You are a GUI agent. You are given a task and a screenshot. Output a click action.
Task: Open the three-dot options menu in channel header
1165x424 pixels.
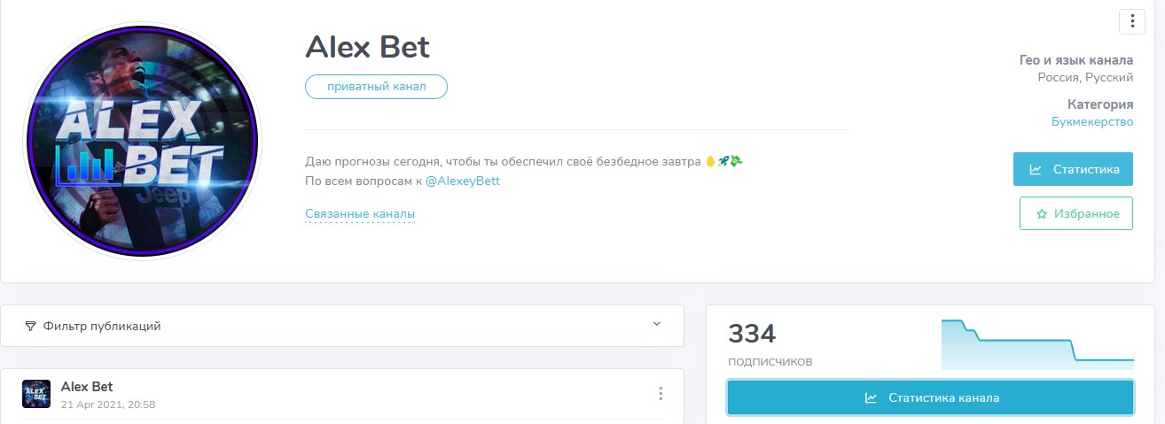pos(1132,21)
